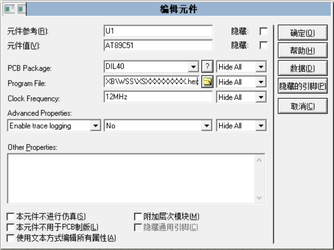Viewport: 334px width, 250px height.
Task: Enable 使用文本方式编辑所有属性(A) checkbox
Action: pos(11,238)
